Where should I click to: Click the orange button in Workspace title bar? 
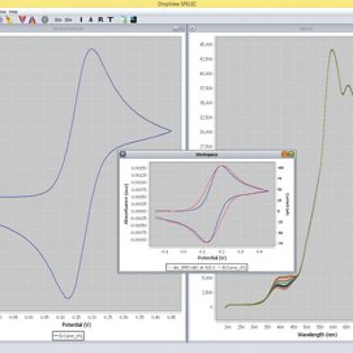[285, 155]
